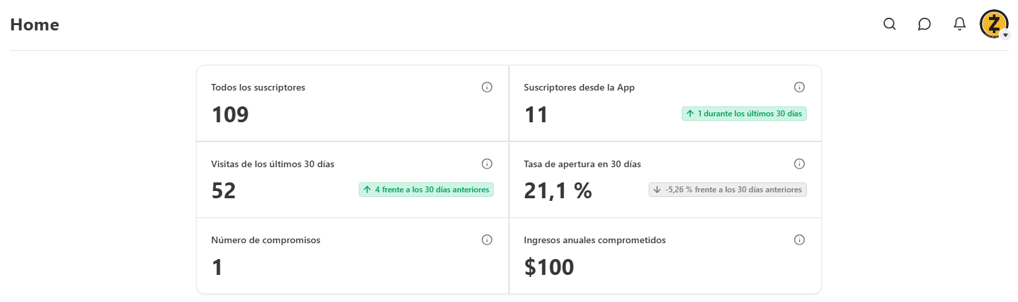Click the Home page title
The width and height of the screenshot is (1018, 302).
pyautogui.click(x=34, y=25)
